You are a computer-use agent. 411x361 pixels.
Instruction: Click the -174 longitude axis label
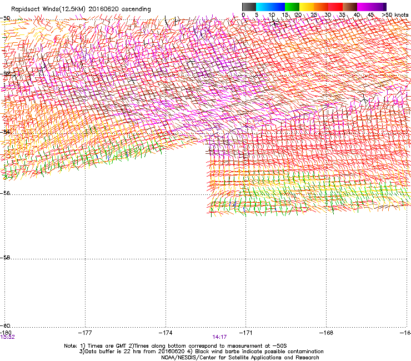(x=166, y=333)
